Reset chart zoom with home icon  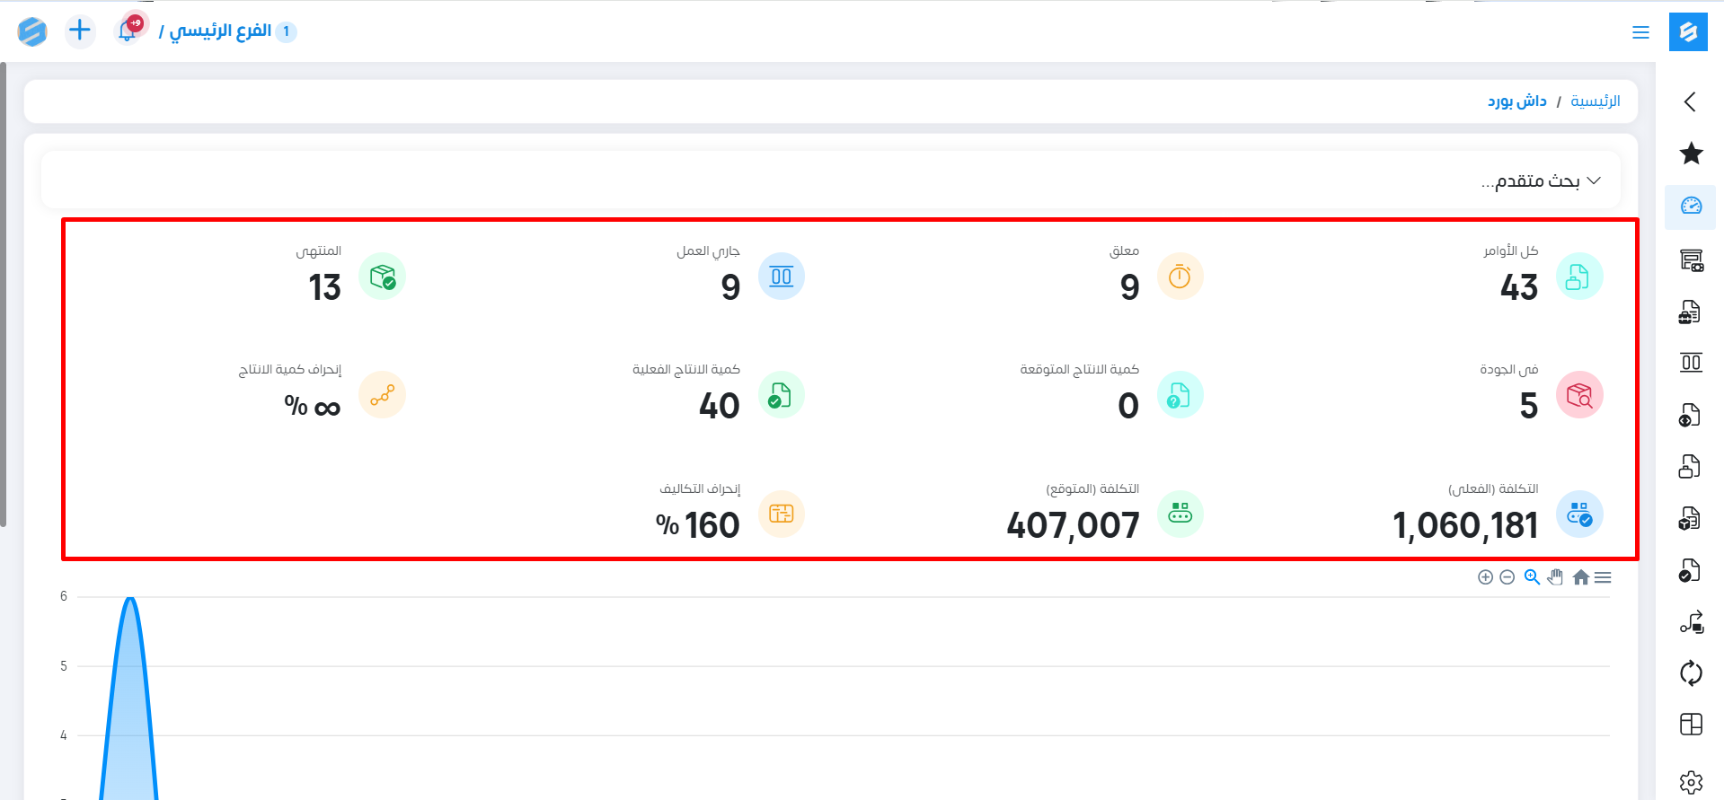(x=1580, y=577)
